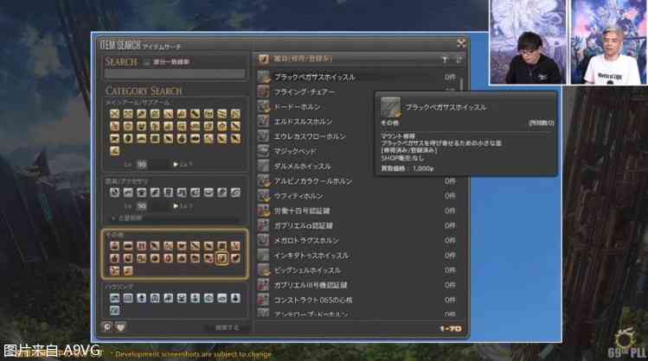
Task: Select the first icon in the ハウジング category row
Action: (x=115, y=298)
